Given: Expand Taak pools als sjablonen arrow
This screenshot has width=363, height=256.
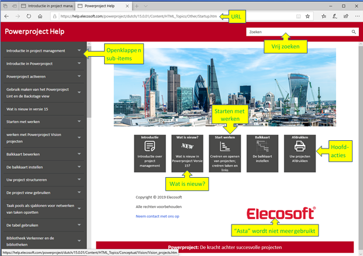Looking at the screenshot, I should 79,209.
